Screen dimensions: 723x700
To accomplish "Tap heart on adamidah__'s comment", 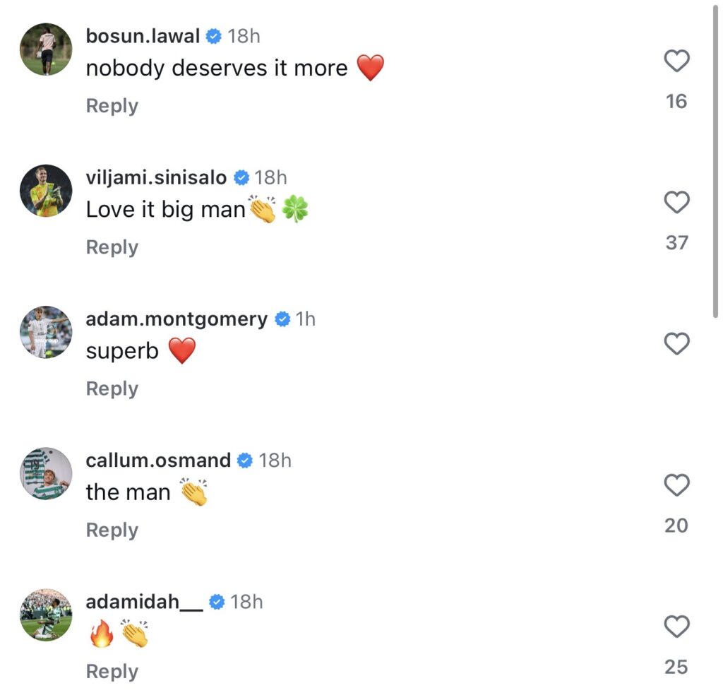I will coord(676,627).
